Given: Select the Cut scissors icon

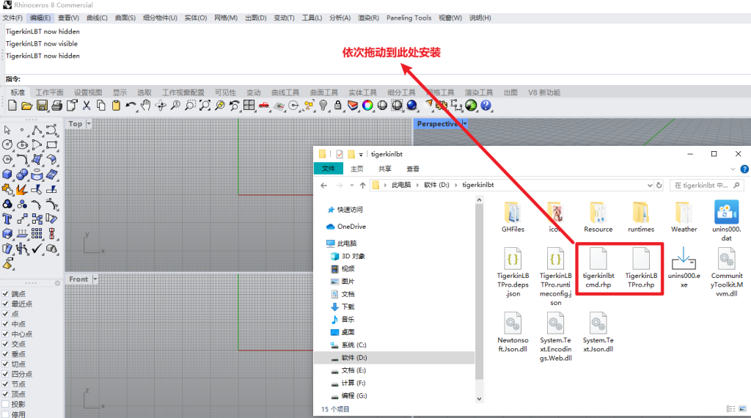Looking at the screenshot, I should [x=86, y=106].
